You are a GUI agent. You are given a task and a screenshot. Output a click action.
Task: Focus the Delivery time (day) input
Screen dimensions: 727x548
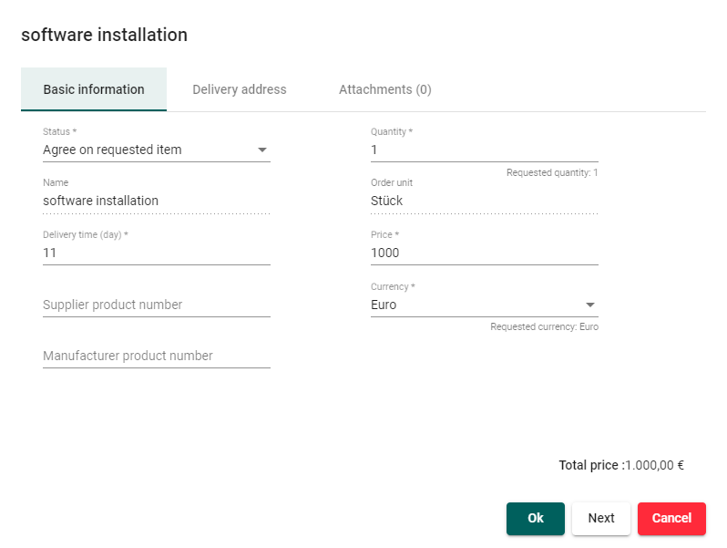[156, 253]
